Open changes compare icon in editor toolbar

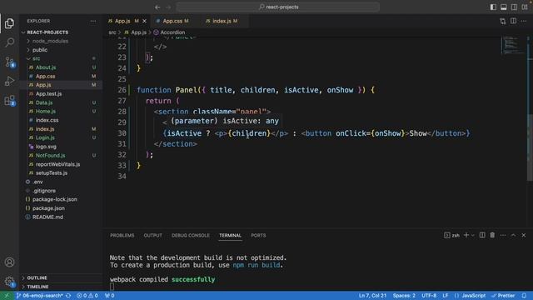[503, 21]
